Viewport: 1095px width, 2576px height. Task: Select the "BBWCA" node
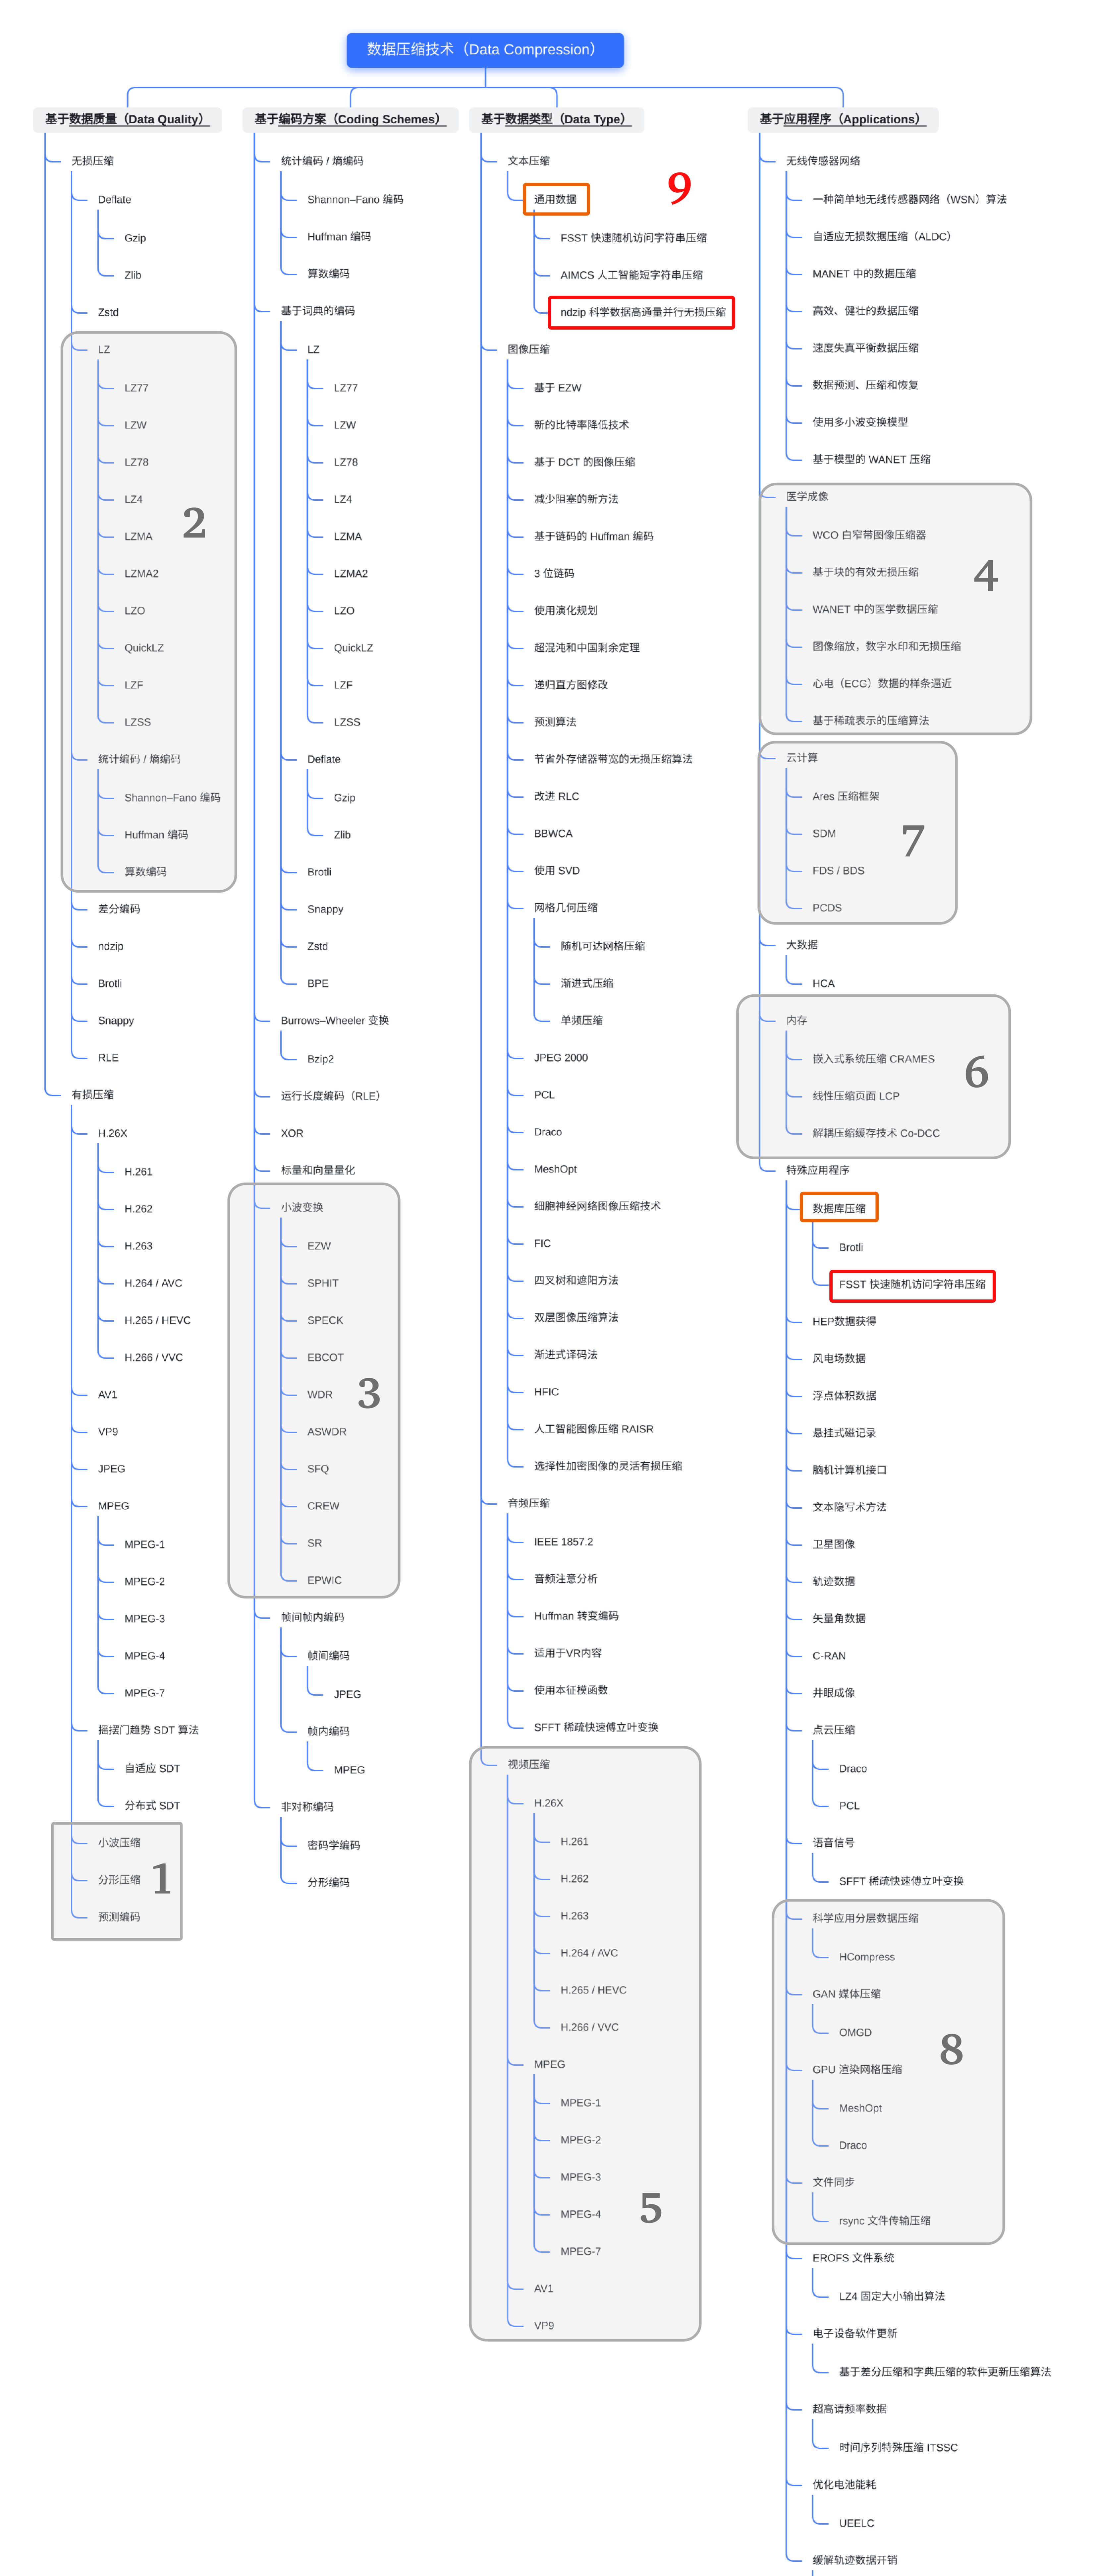click(x=554, y=834)
